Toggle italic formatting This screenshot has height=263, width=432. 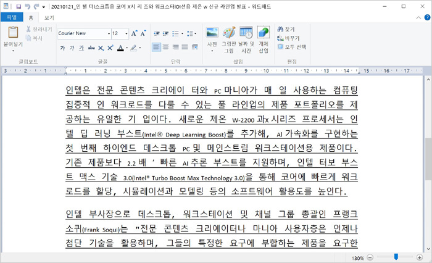click(x=72, y=48)
